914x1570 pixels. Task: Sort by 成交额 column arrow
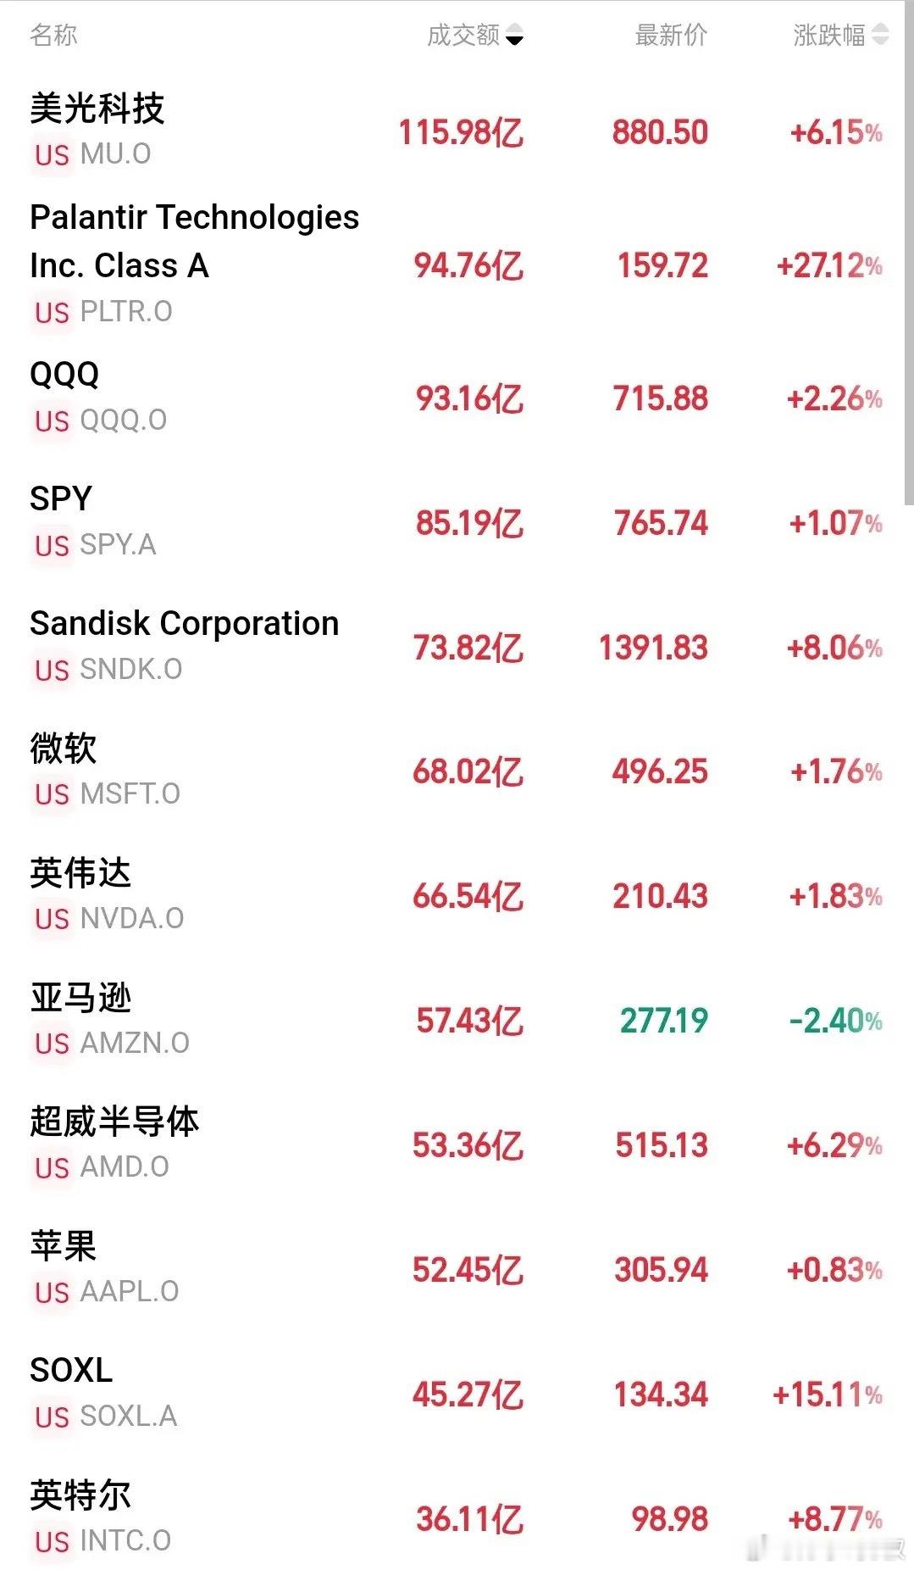pos(514,36)
